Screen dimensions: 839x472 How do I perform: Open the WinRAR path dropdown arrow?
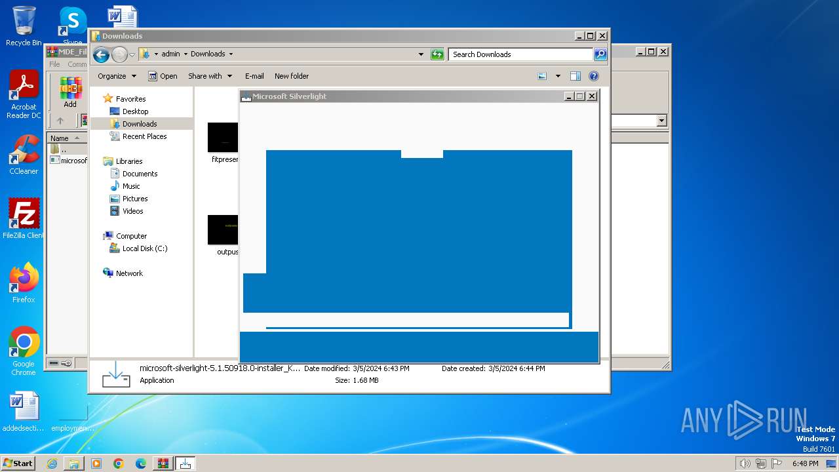[661, 121]
